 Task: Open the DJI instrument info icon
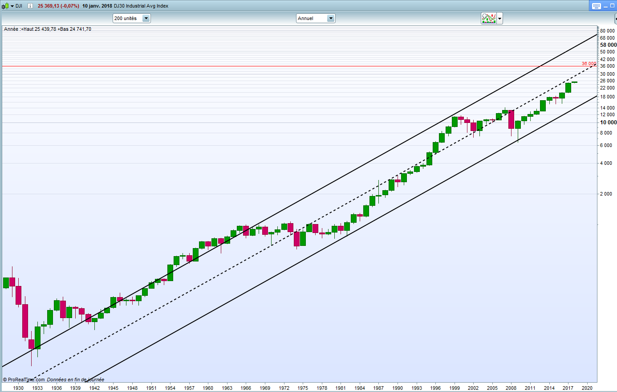tap(30, 6)
